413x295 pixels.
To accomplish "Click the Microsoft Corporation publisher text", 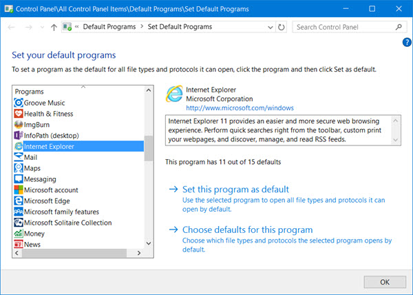I will point(220,99).
